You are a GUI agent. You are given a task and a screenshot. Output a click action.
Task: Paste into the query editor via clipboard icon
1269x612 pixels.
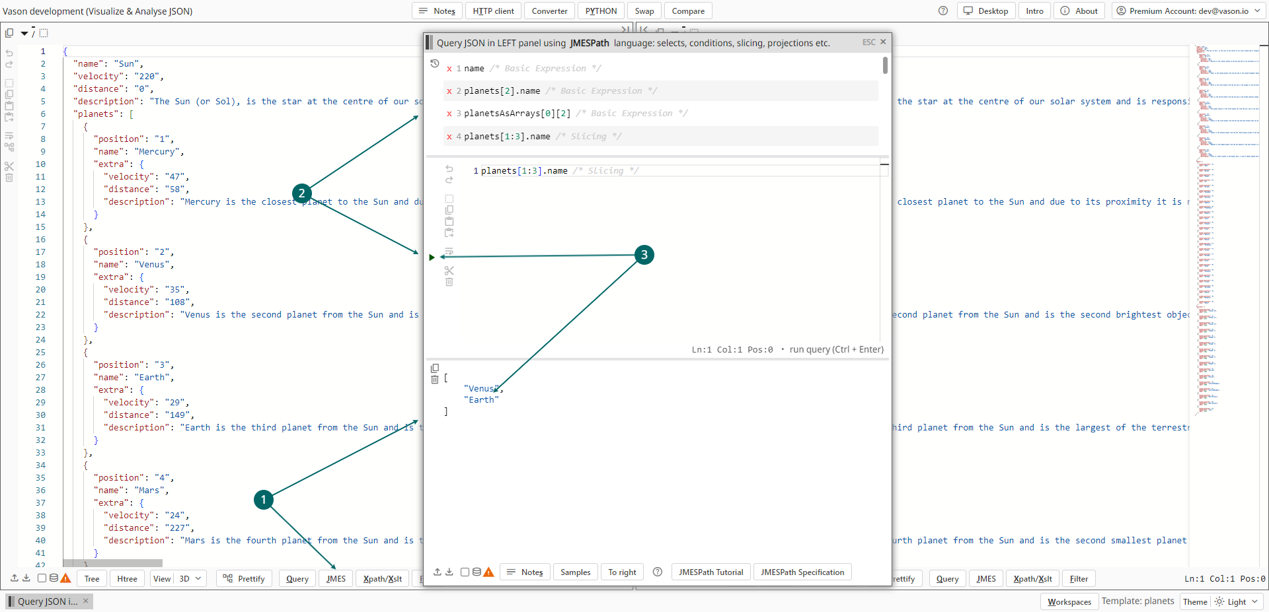449,221
